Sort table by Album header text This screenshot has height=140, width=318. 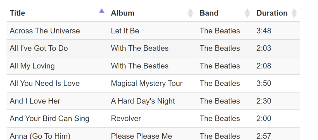pos(123,13)
